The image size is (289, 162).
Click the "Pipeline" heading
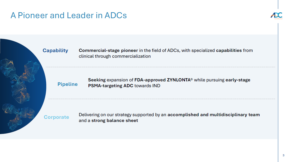click(68, 84)
